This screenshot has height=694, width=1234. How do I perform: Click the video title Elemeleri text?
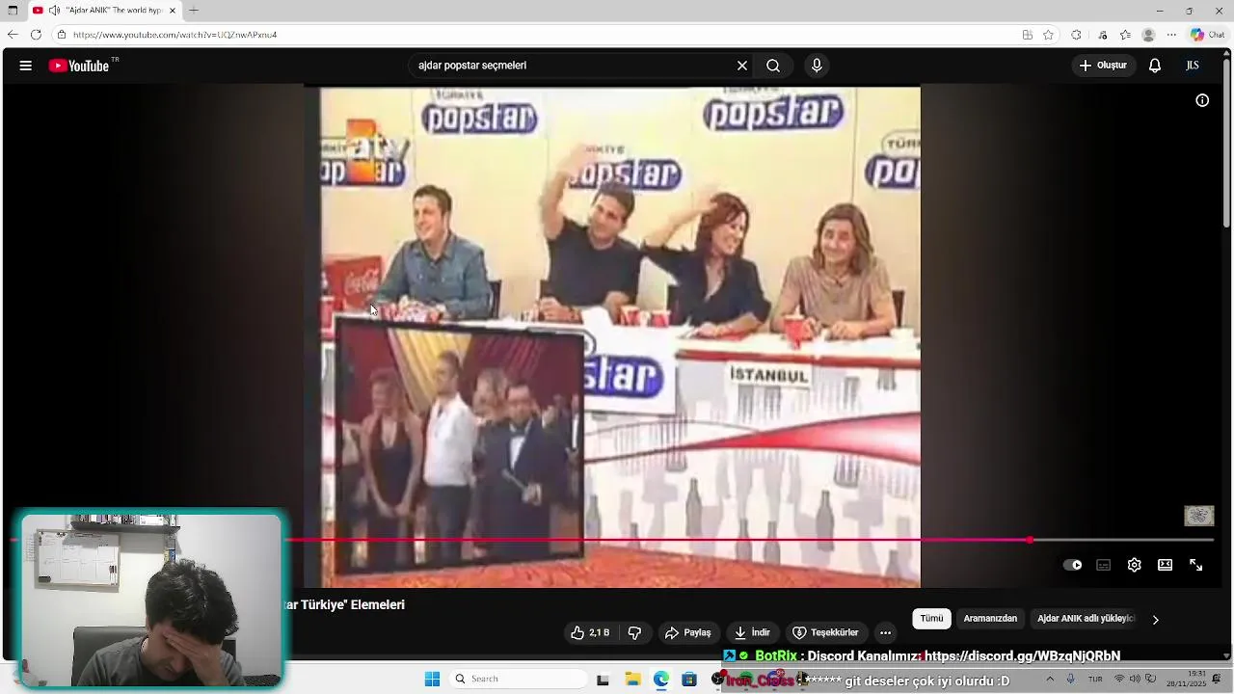click(344, 604)
